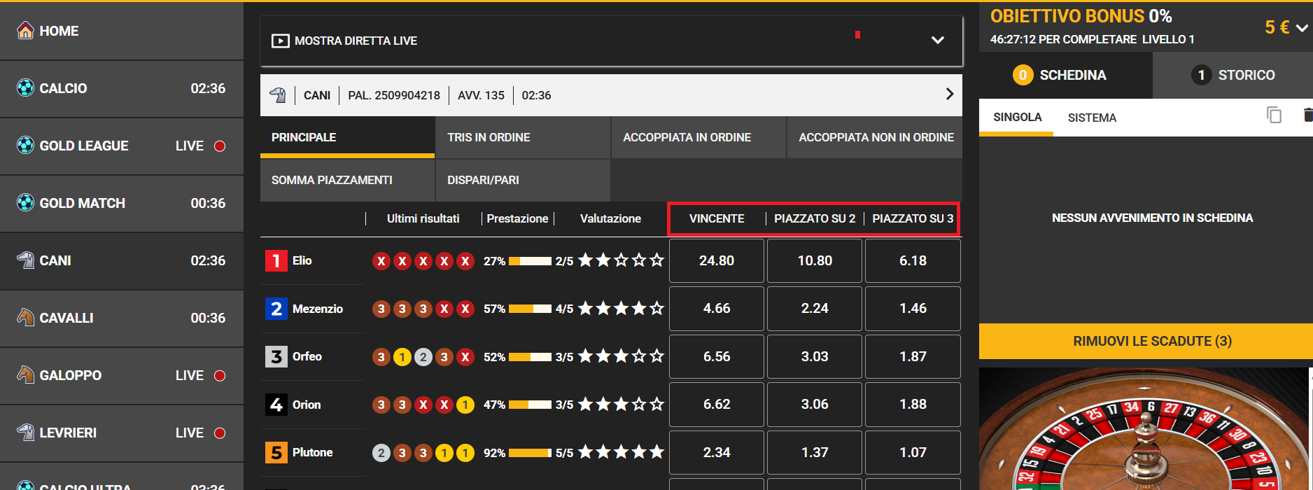This screenshot has height=490, width=1313.
Task: Select the Sistema bet type tab
Action: coord(1092,118)
